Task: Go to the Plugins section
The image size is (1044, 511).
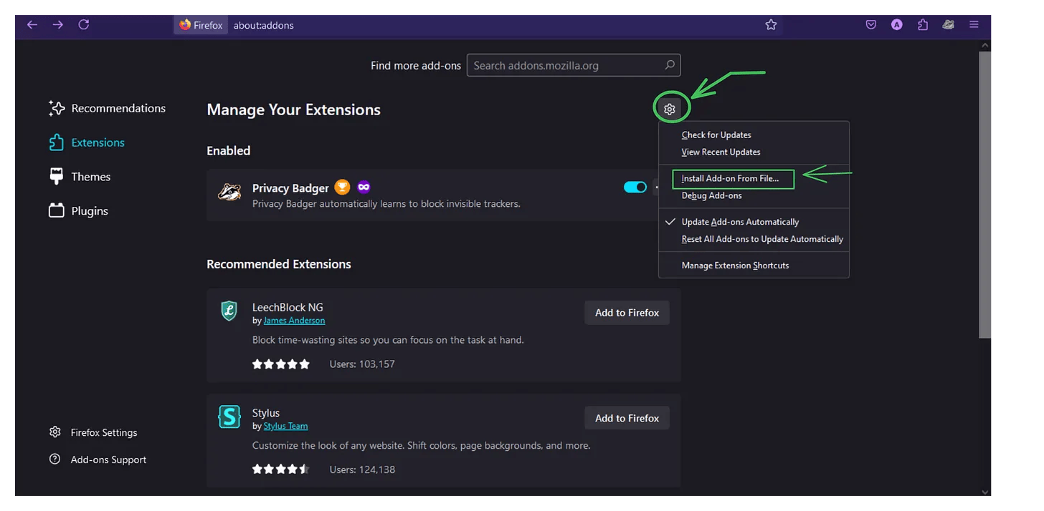Action: coord(90,211)
